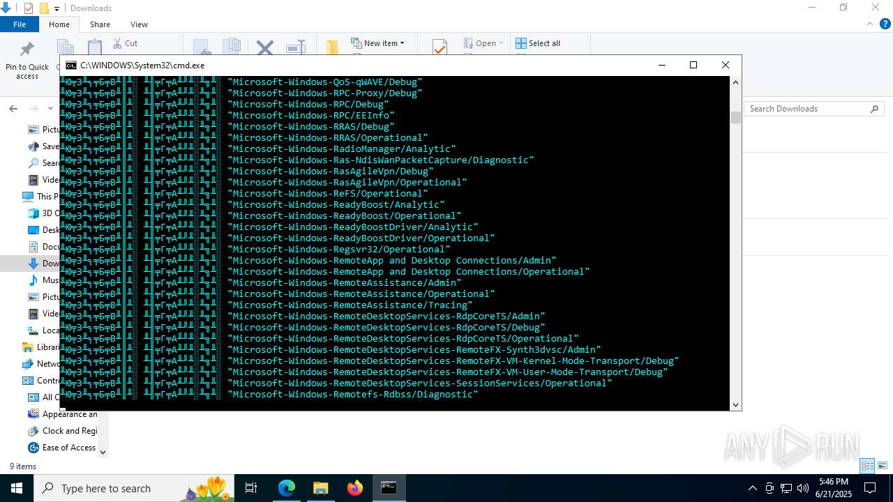
Task: Open the Open dropdown in ribbon
Action: click(x=483, y=43)
